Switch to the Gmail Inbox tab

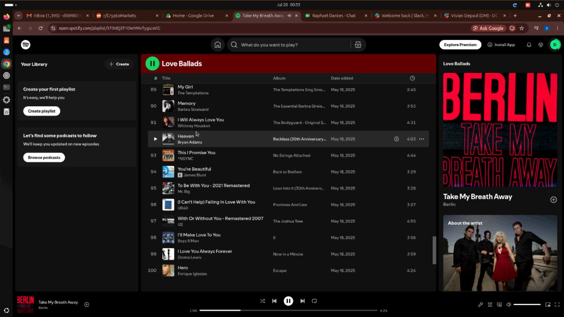point(57,16)
